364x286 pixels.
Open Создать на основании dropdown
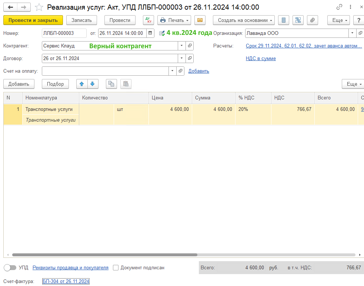tap(244, 20)
